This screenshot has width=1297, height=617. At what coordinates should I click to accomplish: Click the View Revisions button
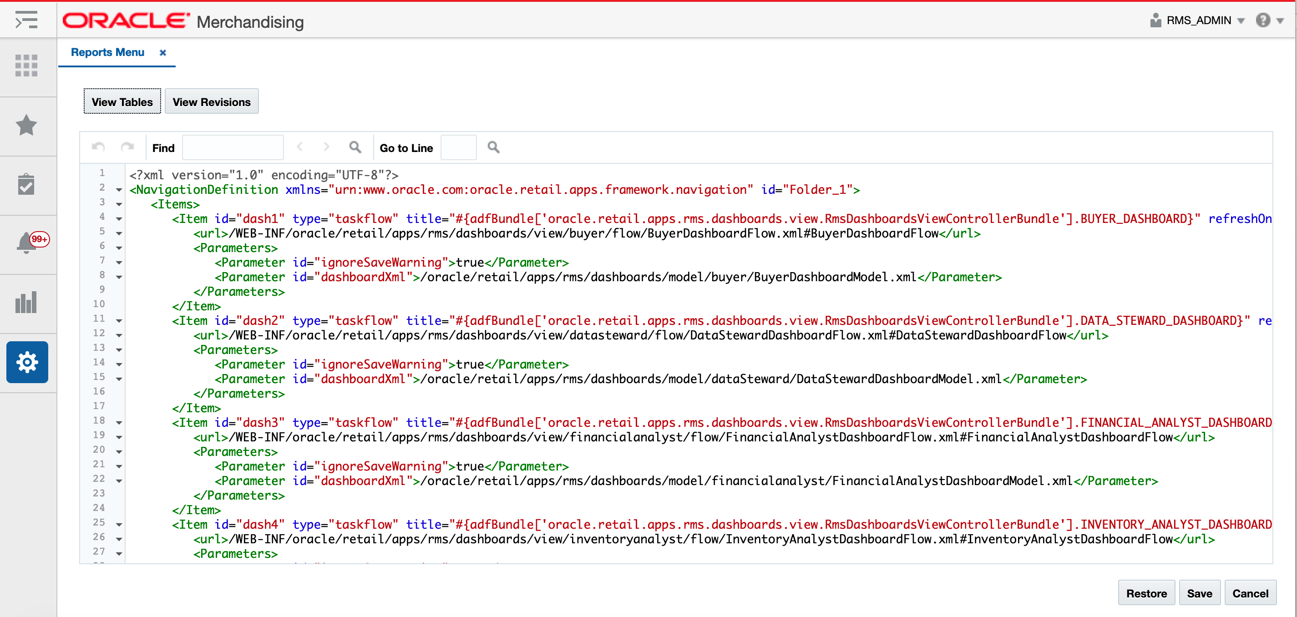coord(212,101)
